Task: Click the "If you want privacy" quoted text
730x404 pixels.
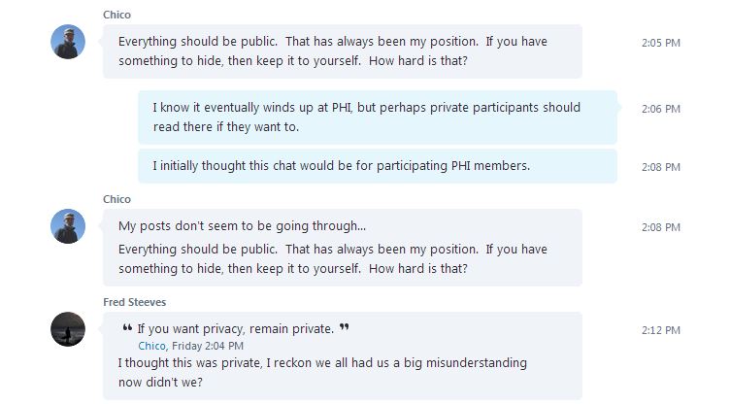Action: [236, 329]
